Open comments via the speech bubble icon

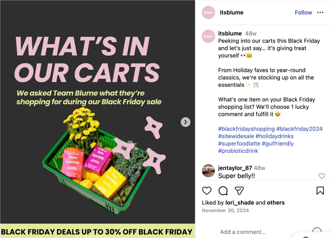(x=223, y=191)
